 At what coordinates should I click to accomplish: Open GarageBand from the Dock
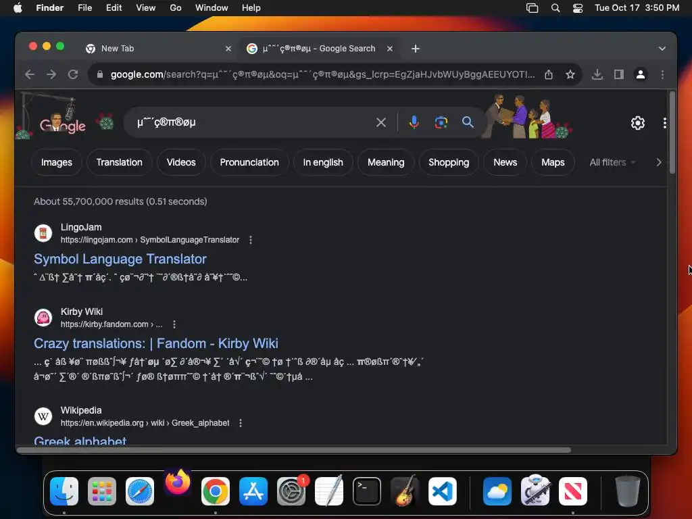click(x=405, y=491)
